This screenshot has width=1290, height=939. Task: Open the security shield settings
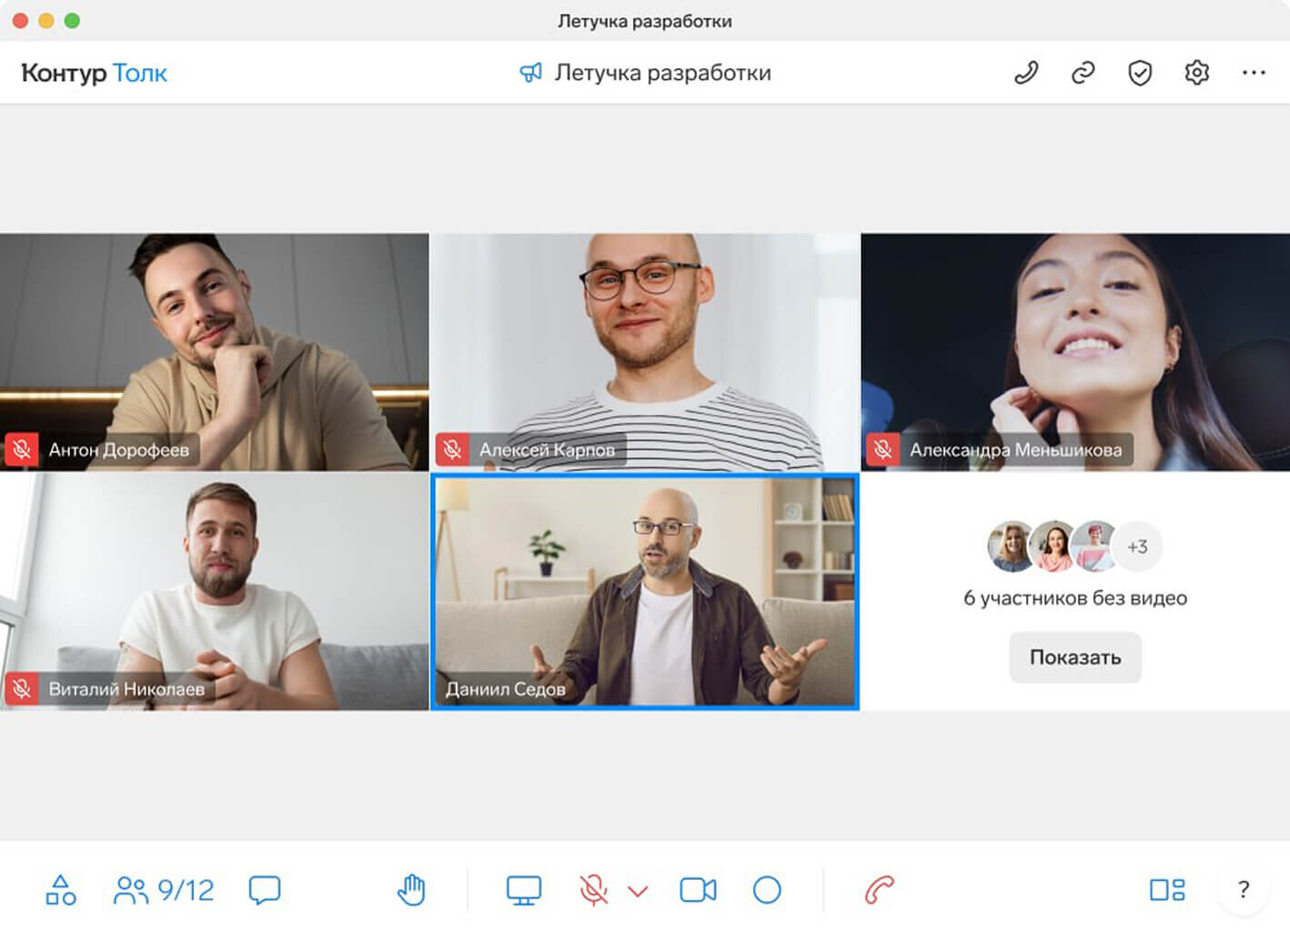1140,73
